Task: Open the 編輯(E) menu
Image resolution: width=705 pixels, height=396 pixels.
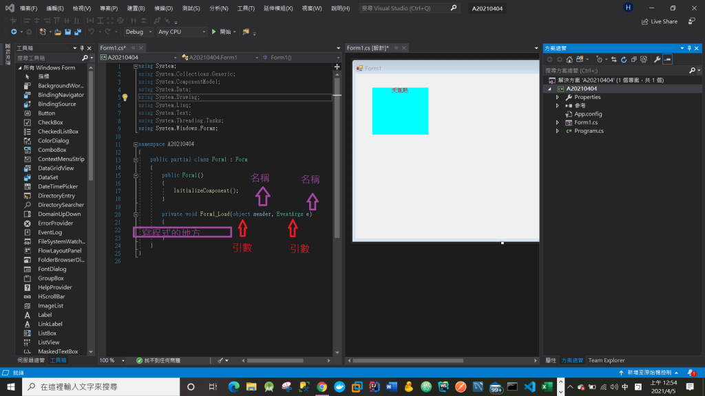Action: 55,8
